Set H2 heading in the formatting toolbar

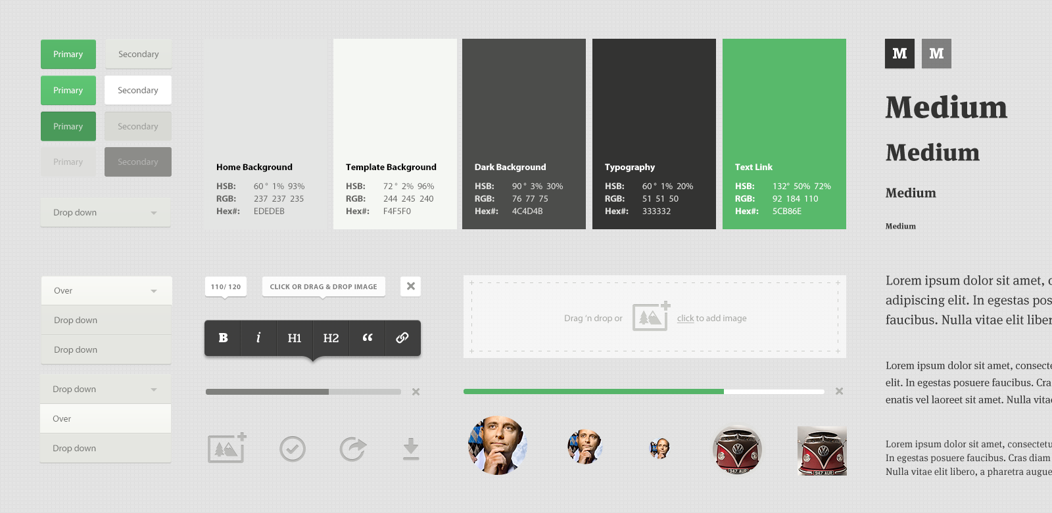pyautogui.click(x=331, y=338)
